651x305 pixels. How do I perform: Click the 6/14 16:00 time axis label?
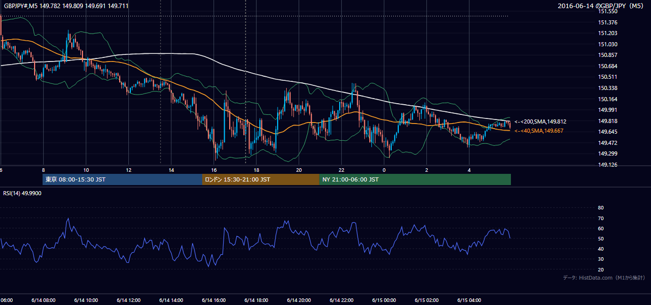point(213,300)
